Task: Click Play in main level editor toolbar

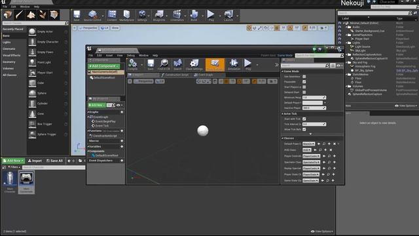Action: tap(211, 16)
